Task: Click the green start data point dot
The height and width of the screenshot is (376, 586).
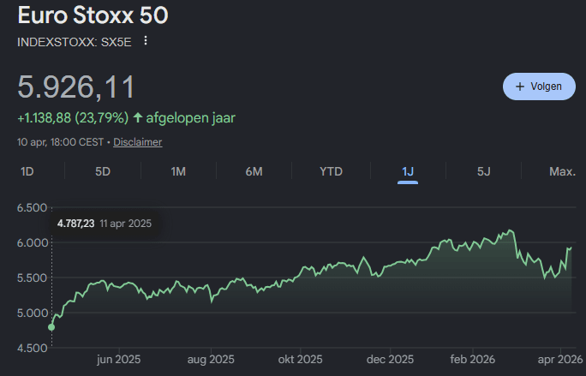Action: pyautogui.click(x=51, y=327)
